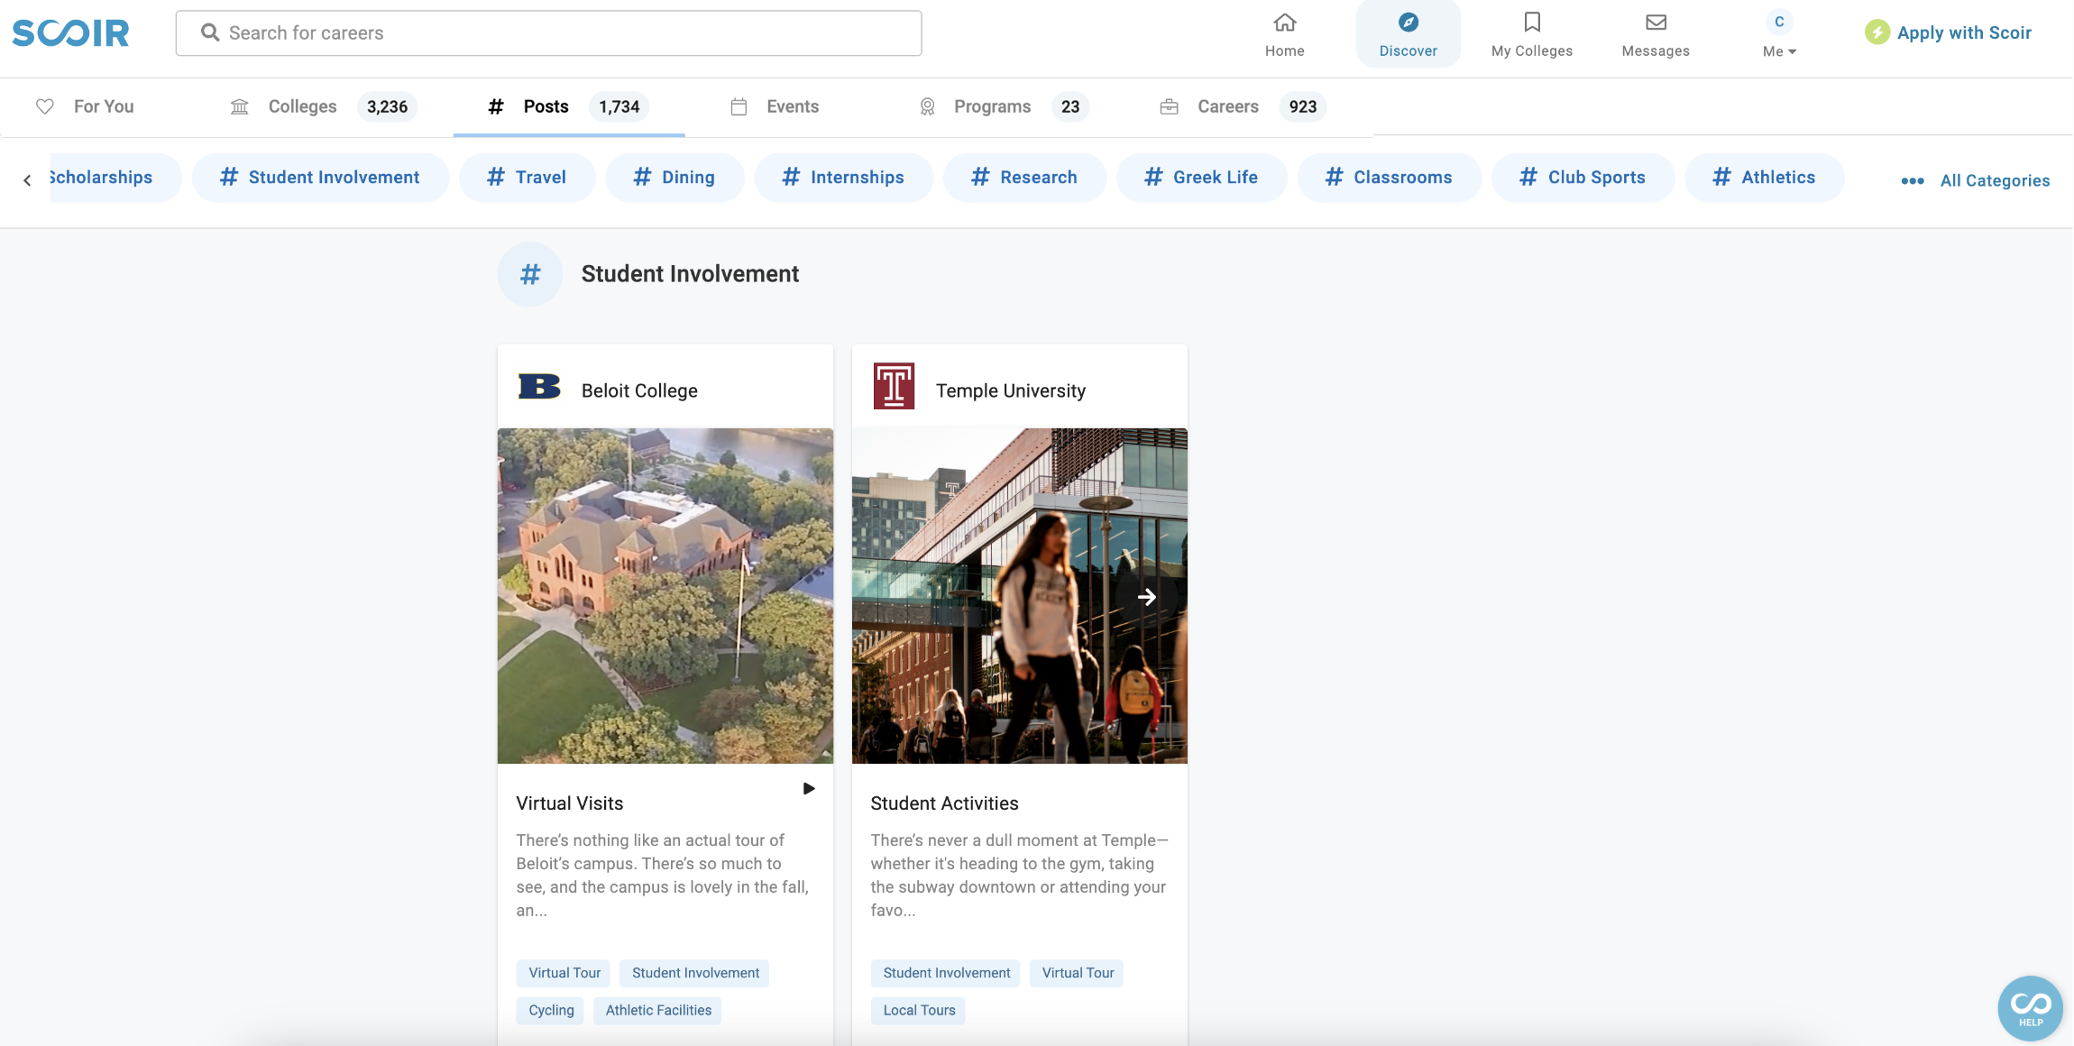Click the Athletic Facilities tag
Image resolution: width=2074 pixels, height=1046 pixels.
point(658,1010)
